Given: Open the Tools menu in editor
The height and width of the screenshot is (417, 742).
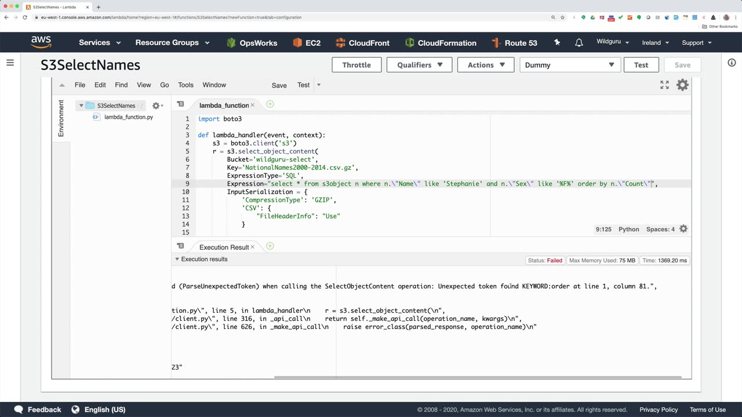Looking at the screenshot, I should pos(185,85).
